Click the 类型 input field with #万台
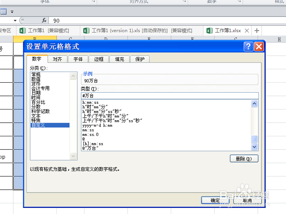 coord(169,96)
